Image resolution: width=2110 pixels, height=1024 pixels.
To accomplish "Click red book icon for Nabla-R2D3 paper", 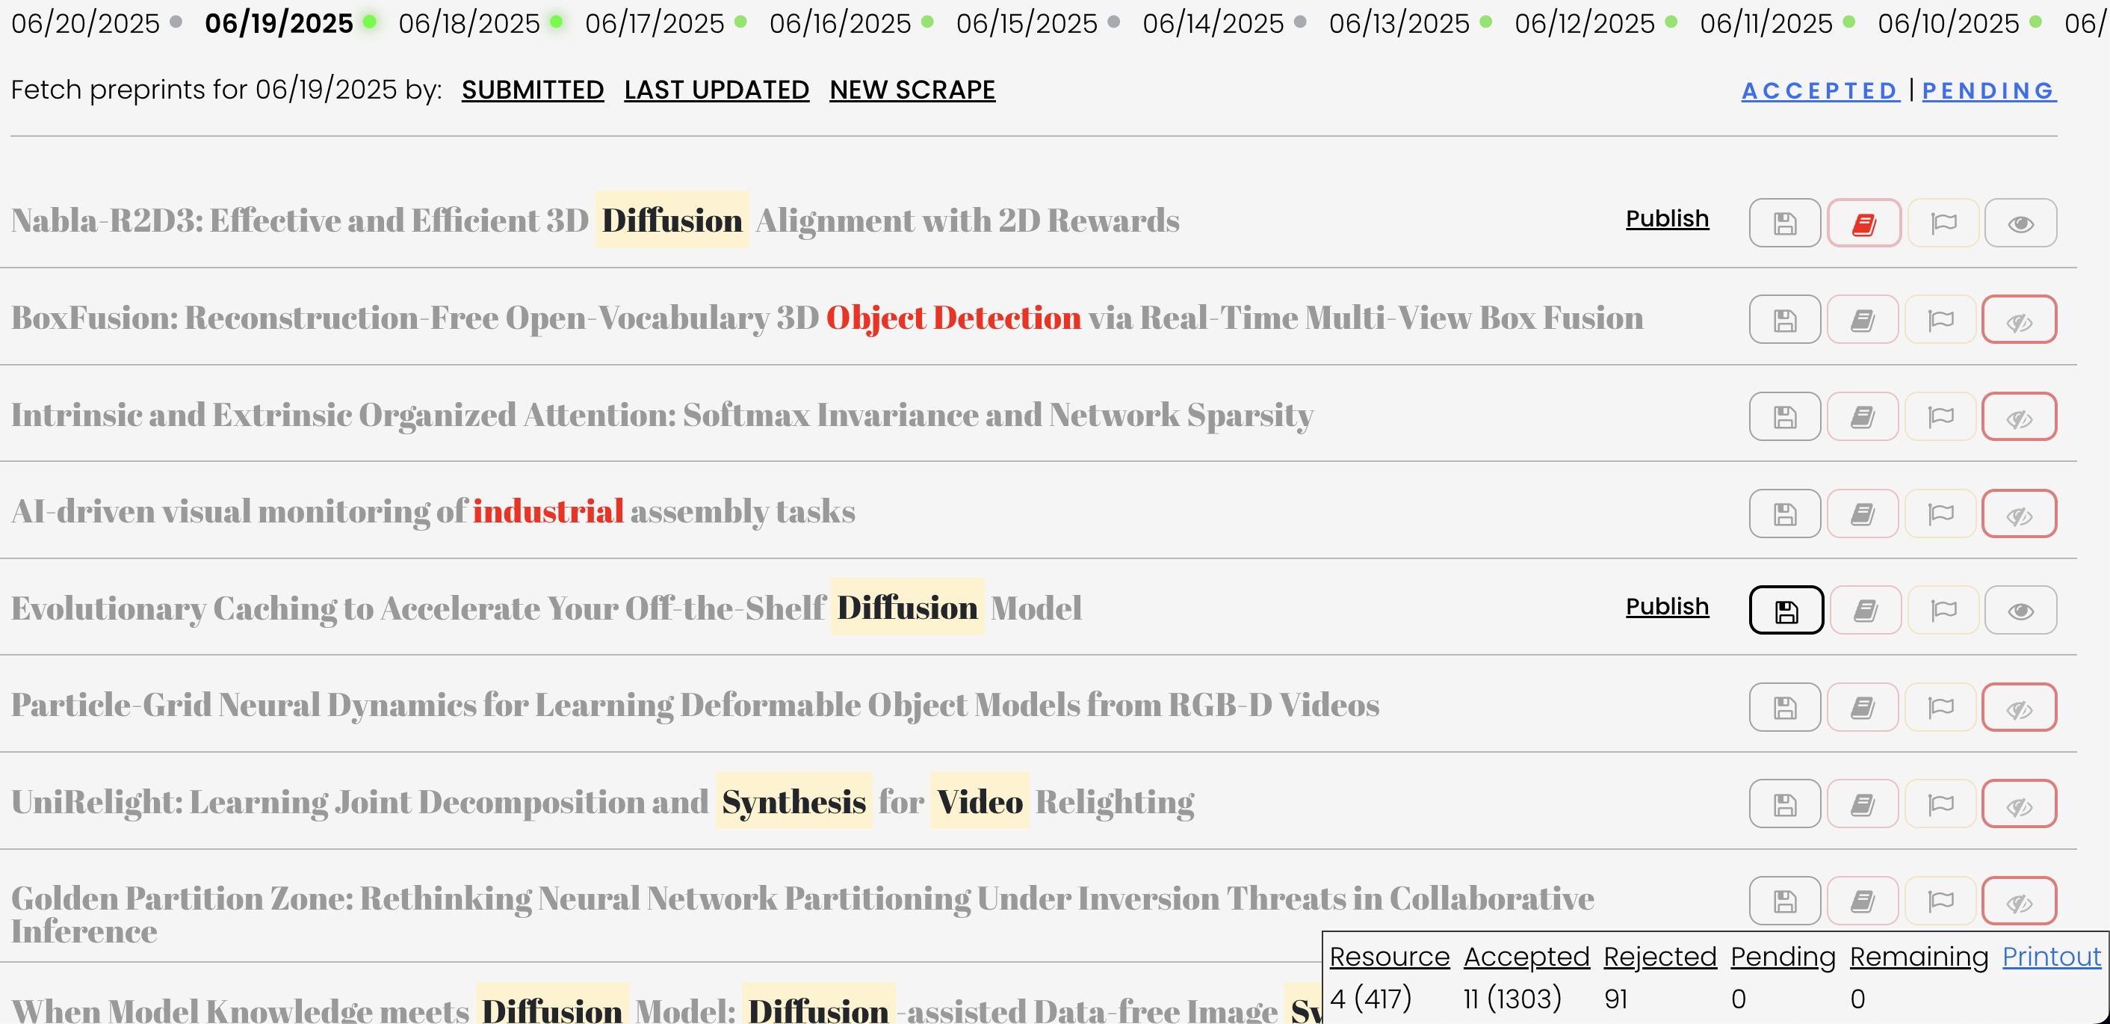I will [1863, 223].
